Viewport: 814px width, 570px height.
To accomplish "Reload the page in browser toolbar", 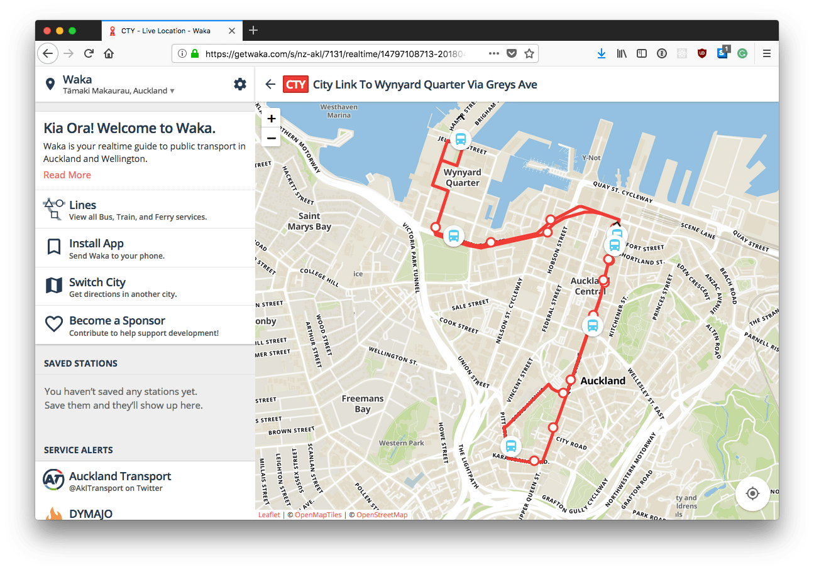I will click(x=89, y=54).
